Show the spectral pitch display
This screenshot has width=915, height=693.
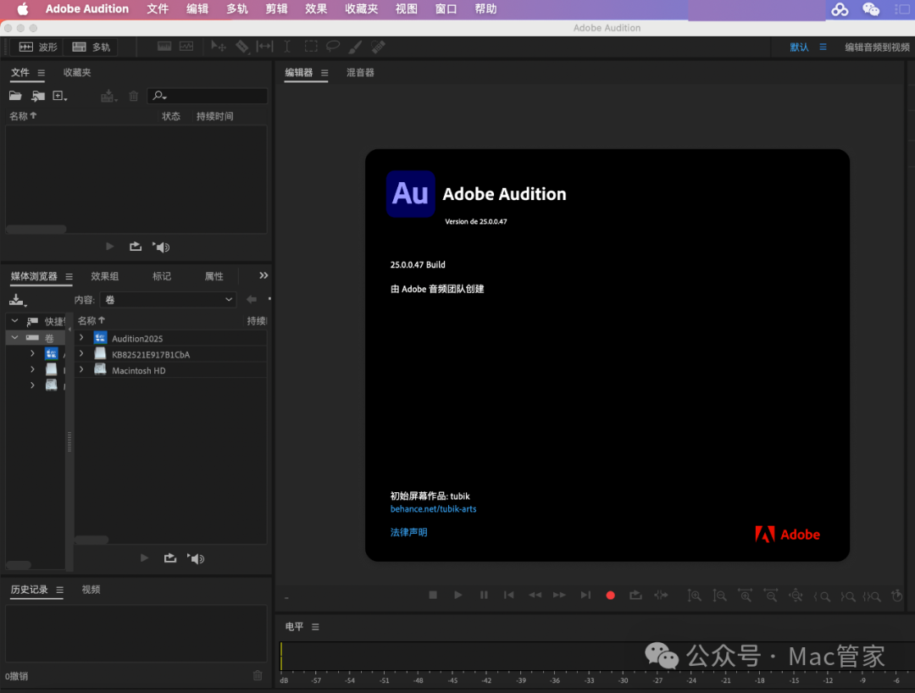pyautogui.click(x=186, y=47)
